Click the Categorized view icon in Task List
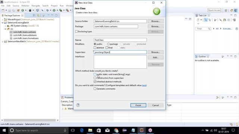Viewport: 239px width, 134px height. click(206, 20)
